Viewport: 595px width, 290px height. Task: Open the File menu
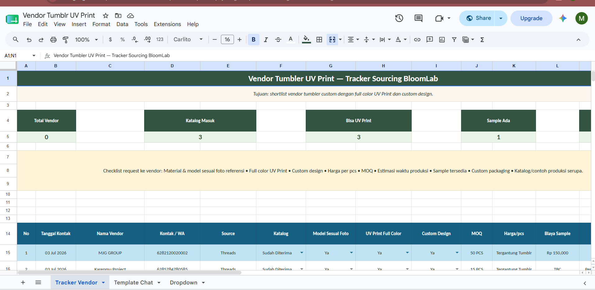27,24
